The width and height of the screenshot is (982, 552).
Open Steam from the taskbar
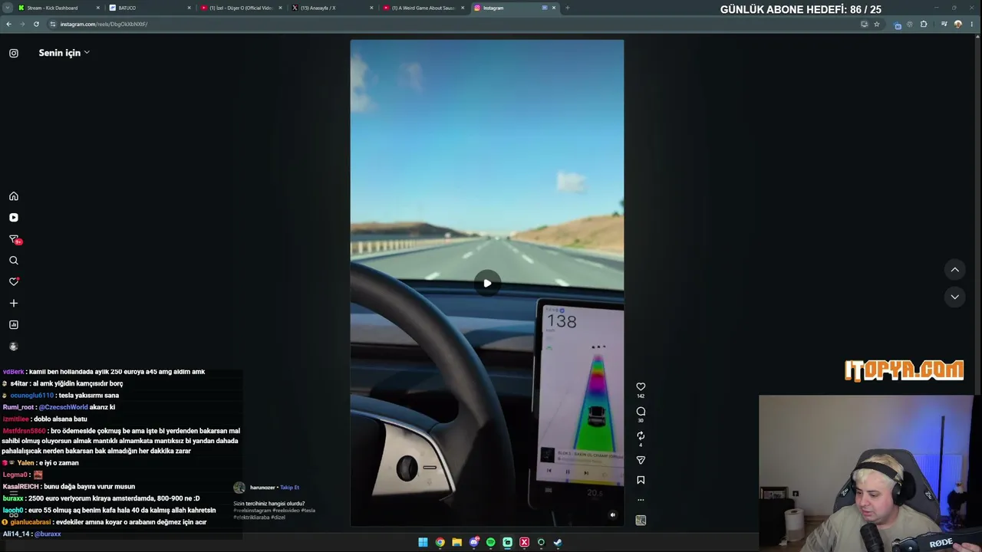click(x=558, y=542)
